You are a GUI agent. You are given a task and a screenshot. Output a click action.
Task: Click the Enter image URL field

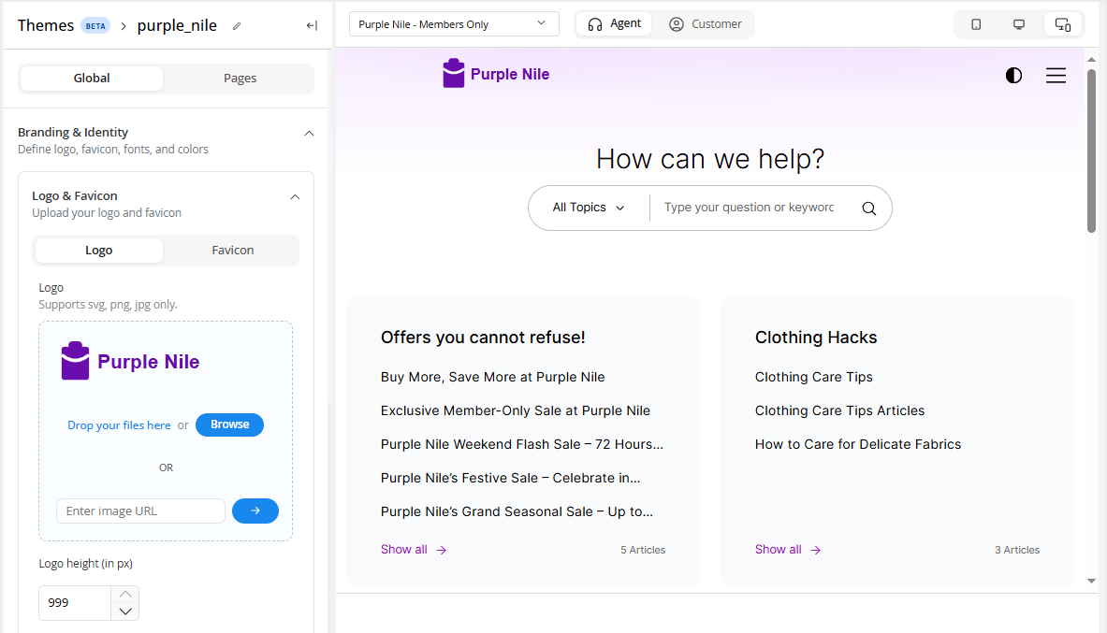140,511
